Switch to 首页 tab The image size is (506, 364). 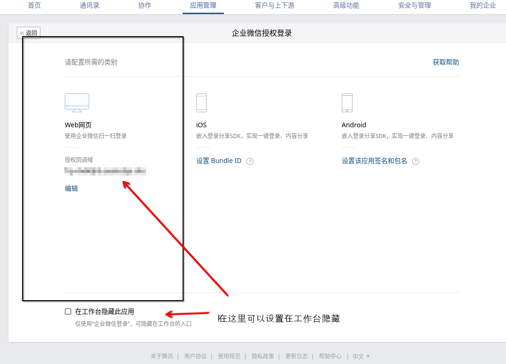tap(34, 6)
